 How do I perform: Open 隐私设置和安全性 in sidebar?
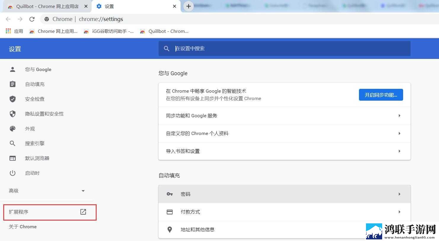point(44,114)
